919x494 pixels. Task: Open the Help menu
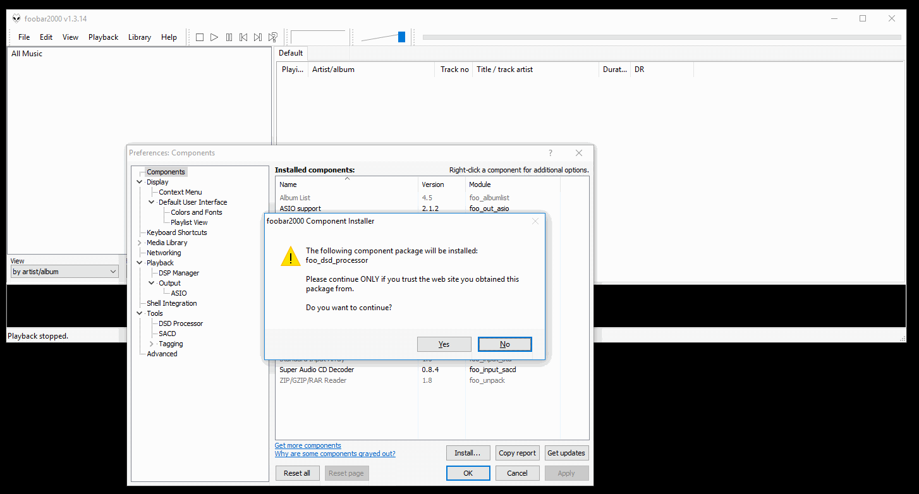point(169,37)
